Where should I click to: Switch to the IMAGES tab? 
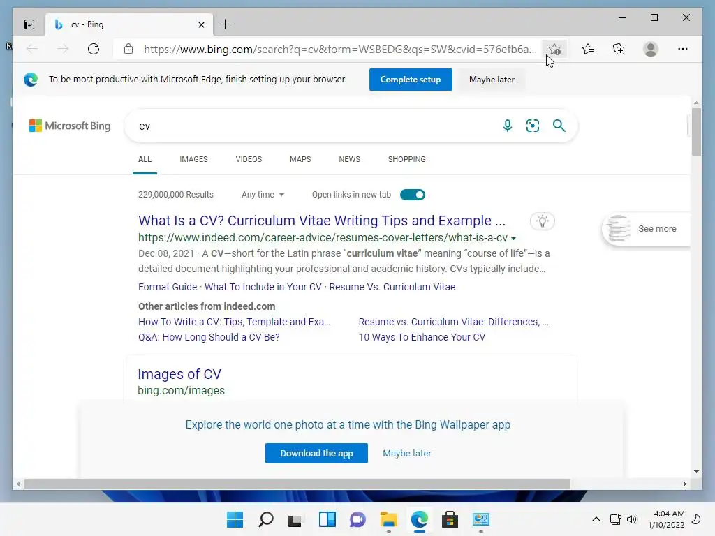coord(193,159)
